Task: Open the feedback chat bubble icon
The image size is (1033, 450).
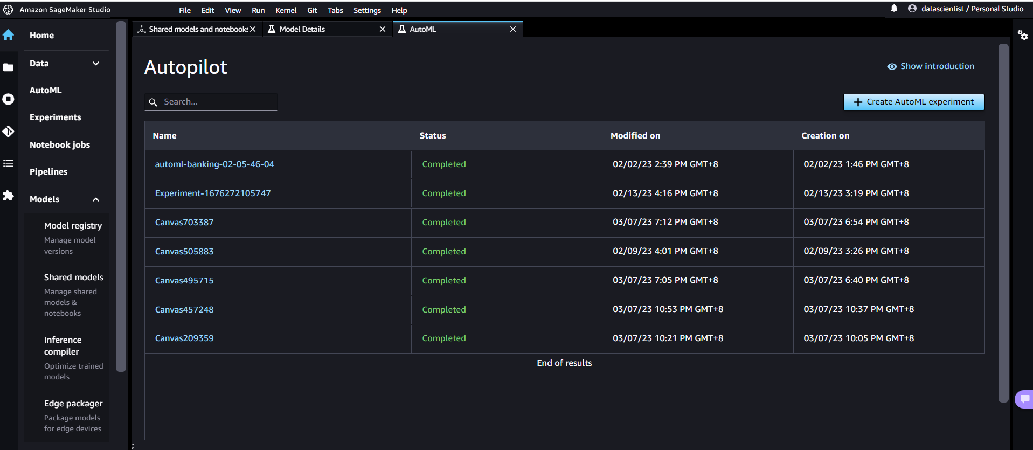Action: click(x=1024, y=399)
